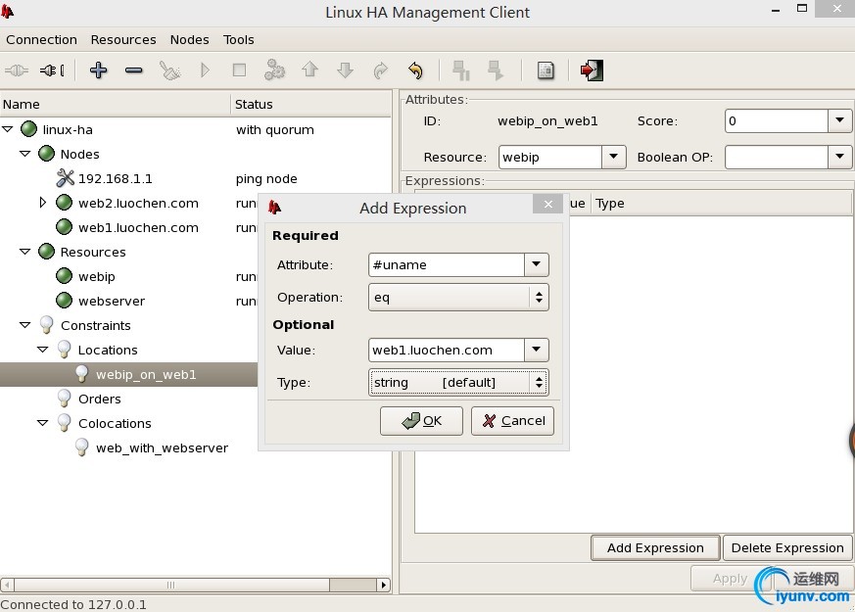Click the Move Down arrow toolbar icon
855x612 pixels.
[345, 71]
